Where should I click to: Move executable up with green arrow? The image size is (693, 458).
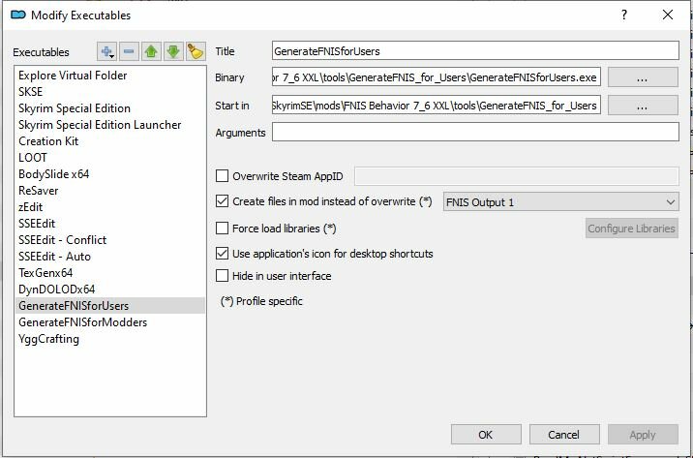(151, 51)
